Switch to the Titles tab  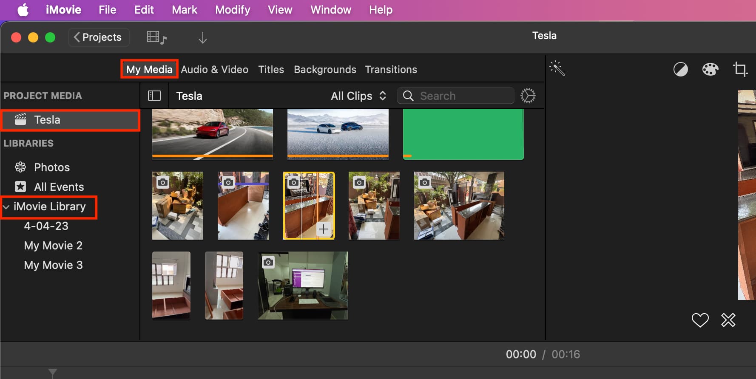[271, 69]
